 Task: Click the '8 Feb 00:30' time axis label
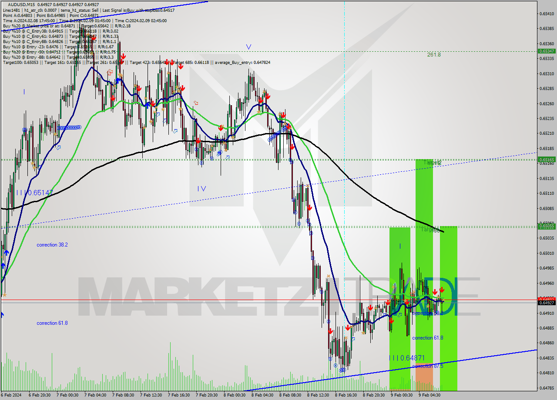click(235, 395)
